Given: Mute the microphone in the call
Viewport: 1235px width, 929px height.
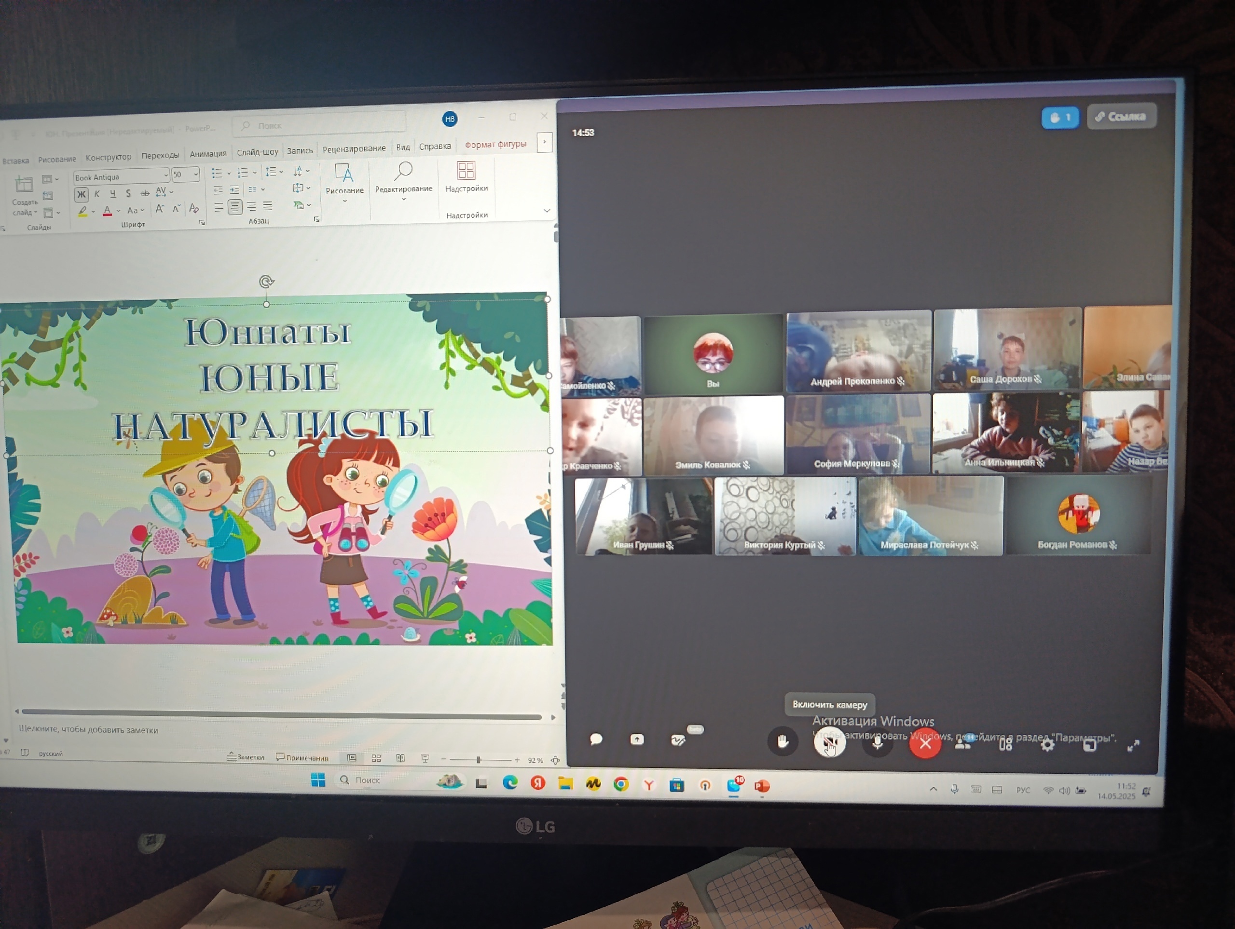Looking at the screenshot, I should pos(877,742).
